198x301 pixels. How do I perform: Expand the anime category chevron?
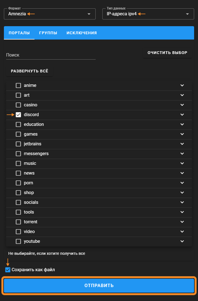click(182, 85)
